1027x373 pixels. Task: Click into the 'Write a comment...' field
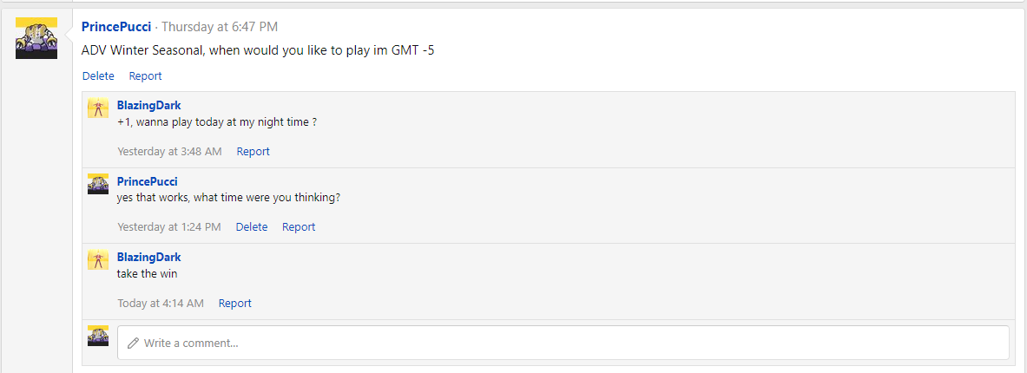pos(563,343)
